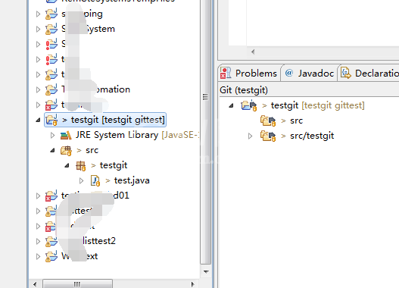The image size is (399, 288).
Task: Select the test.java file
Action: click(x=132, y=180)
